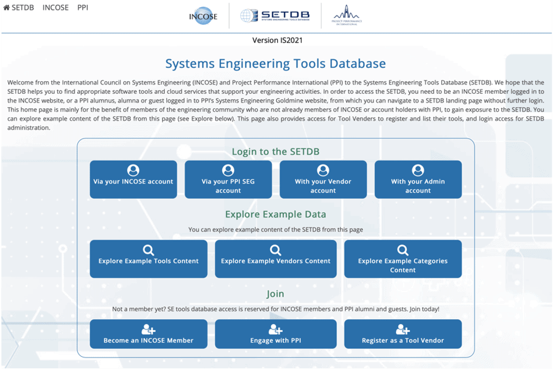Click user icon on INCOSE account button

click(133, 170)
